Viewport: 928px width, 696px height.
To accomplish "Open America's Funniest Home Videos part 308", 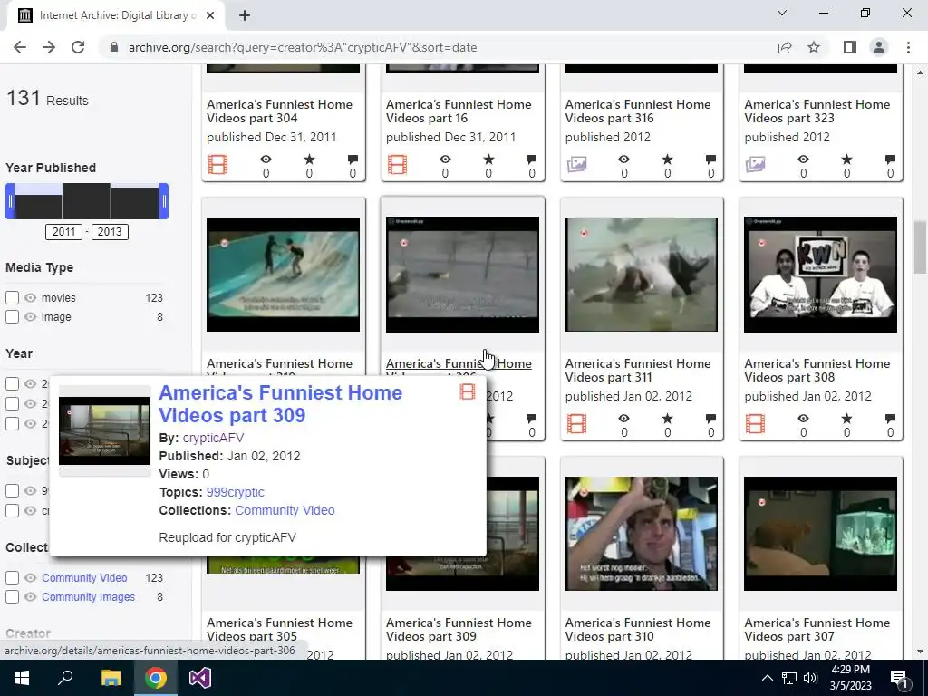I will click(x=817, y=371).
